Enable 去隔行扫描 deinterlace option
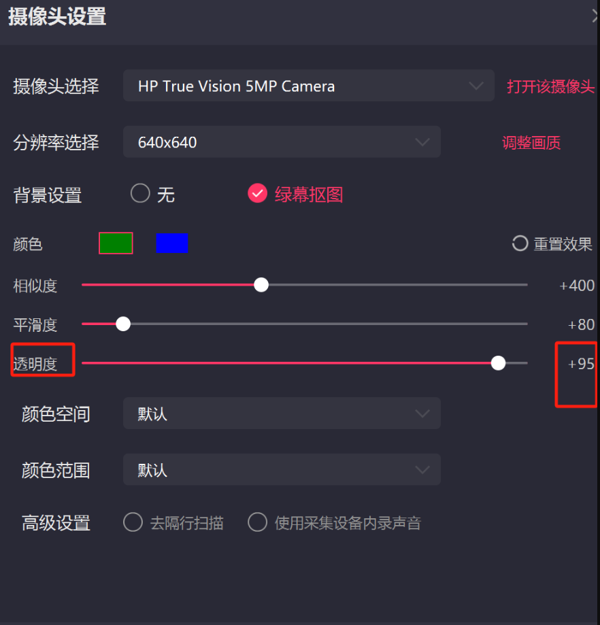This screenshot has width=600, height=625. (x=133, y=522)
